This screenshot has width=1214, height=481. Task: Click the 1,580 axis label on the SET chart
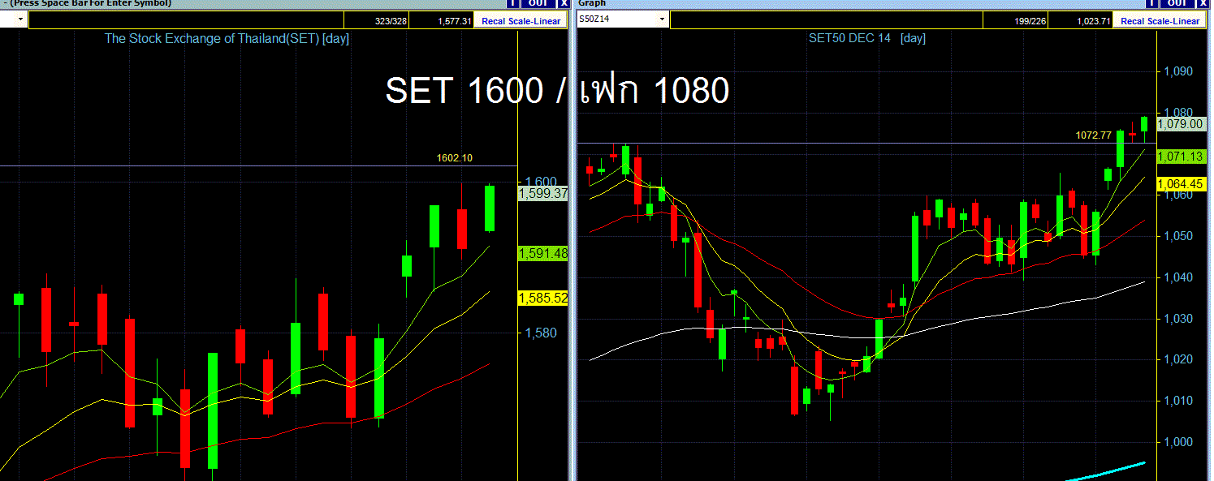[541, 333]
